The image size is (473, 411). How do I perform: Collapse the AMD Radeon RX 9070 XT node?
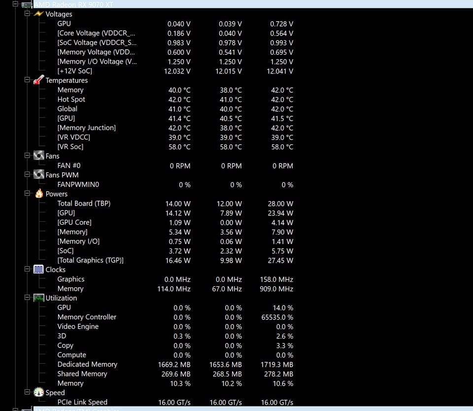(x=15, y=4)
